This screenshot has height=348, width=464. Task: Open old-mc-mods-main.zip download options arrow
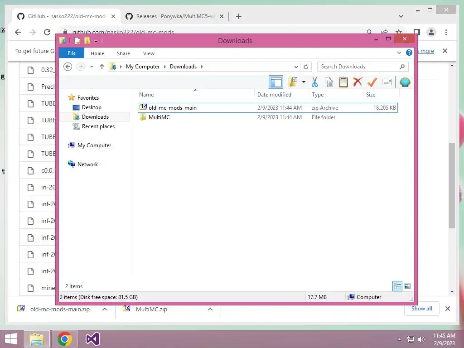(105, 309)
